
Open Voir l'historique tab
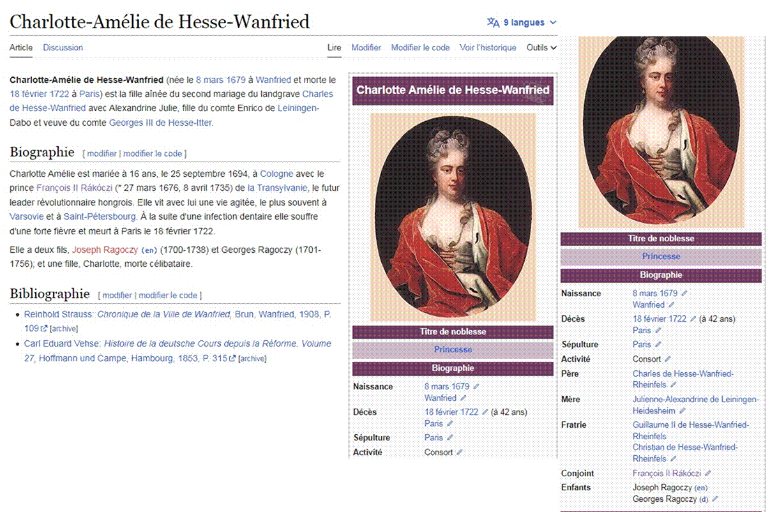pos(488,47)
